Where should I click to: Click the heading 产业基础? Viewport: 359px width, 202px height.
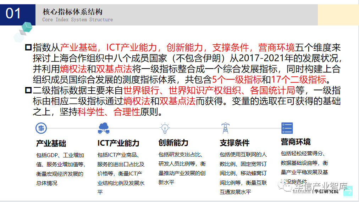[51, 143]
